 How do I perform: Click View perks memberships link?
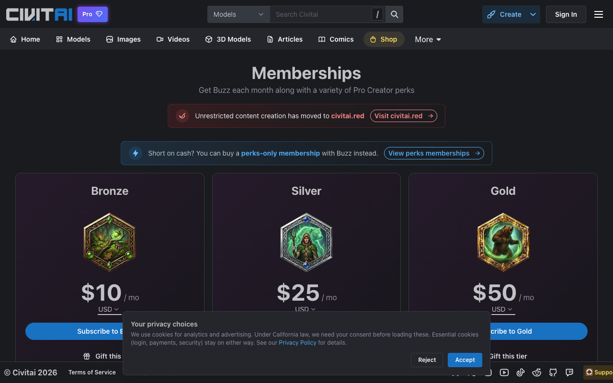[434, 153]
